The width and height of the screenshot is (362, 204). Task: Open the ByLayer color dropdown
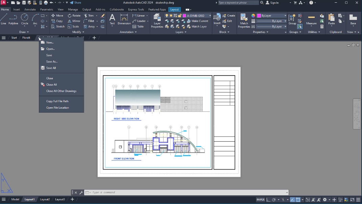(285, 16)
